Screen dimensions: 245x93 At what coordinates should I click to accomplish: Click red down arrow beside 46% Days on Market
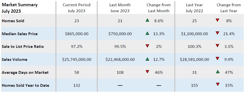(147, 72)
